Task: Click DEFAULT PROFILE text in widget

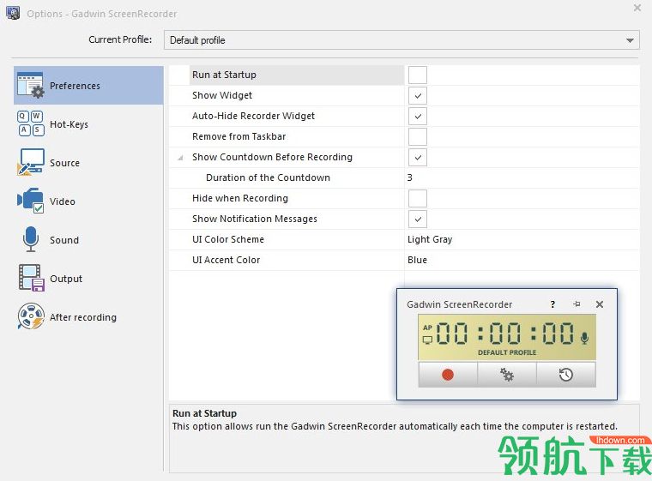Action: pyautogui.click(x=507, y=352)
